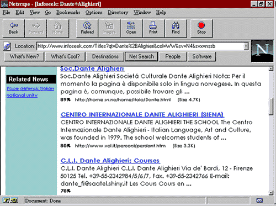
Task: Open the Bookmarks menu
Action: pos(68,13)
